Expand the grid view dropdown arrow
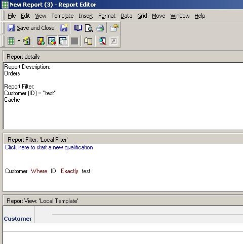The height and width of the screenshot is (244, 243). 19,41
